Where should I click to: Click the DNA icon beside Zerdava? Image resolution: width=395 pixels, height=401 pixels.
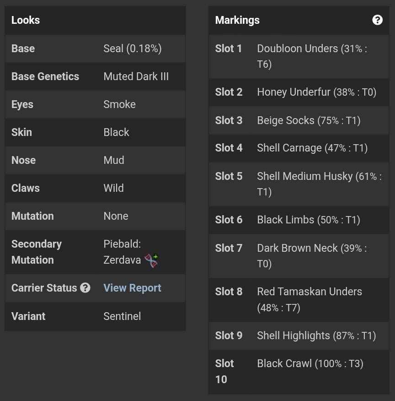(x=152, y=260)
